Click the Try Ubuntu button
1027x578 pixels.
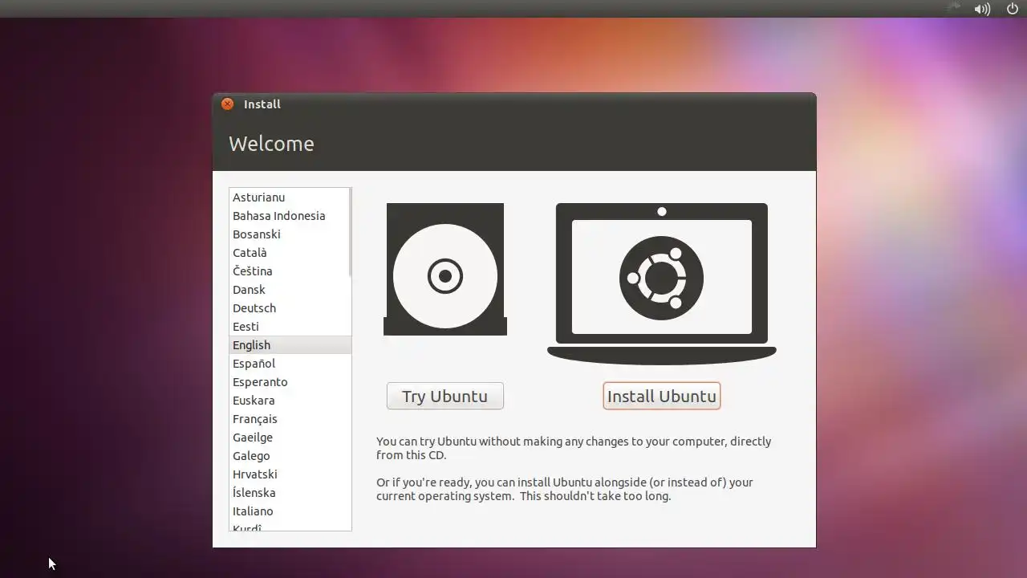click(x=444, y=396)
